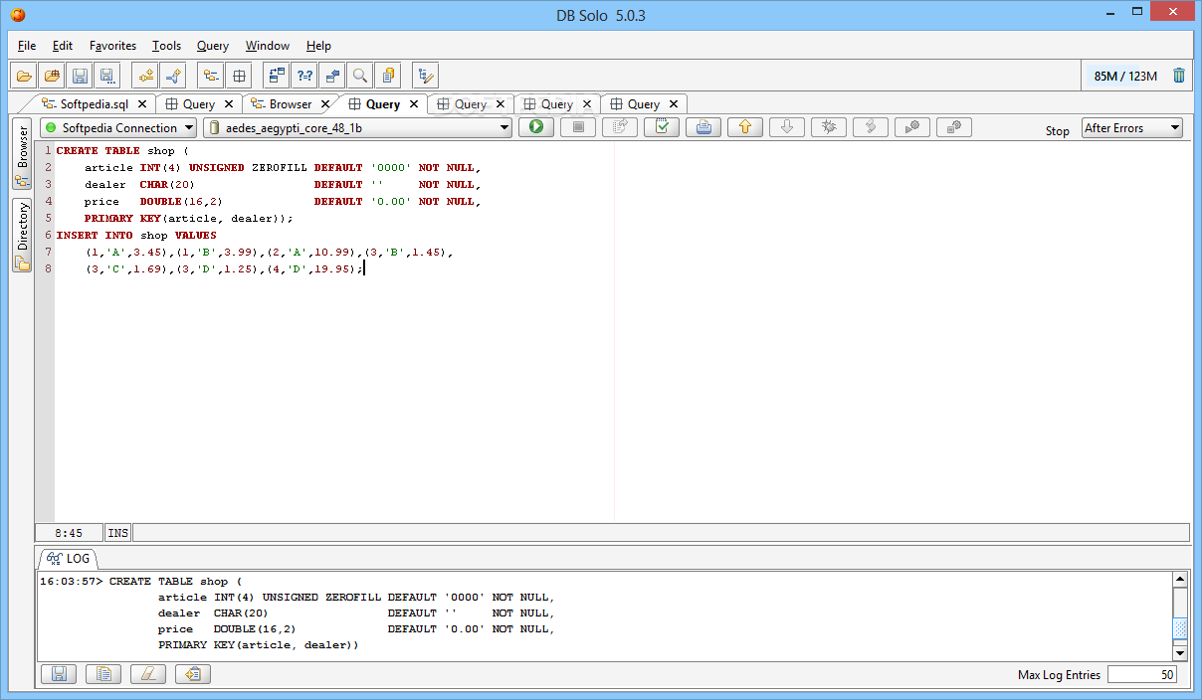
Task: Open the Stop After Errors dropdown
Action: [x=1131, y=127]
